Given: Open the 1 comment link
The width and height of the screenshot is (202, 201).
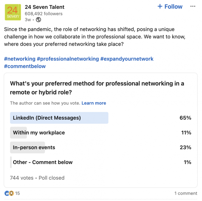Looking at the screenshot, I should 186,193.
